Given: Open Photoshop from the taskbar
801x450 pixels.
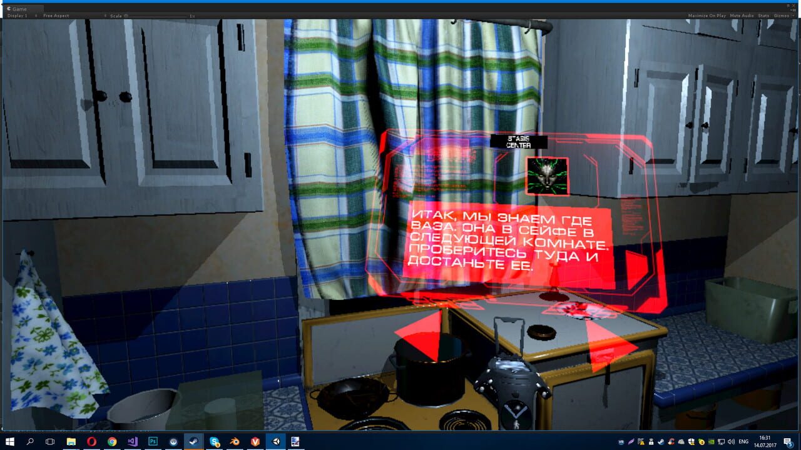Looking at the screenshot, I should (153, 442).
